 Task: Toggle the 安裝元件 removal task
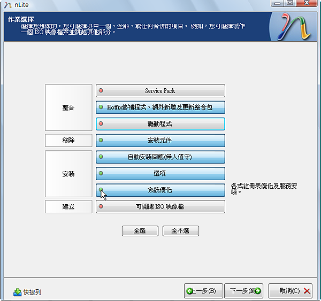[x=160, y=141]
